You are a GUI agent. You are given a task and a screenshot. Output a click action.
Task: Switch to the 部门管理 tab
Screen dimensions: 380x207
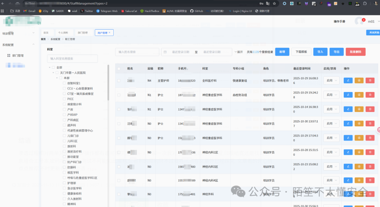pos(83,32)
